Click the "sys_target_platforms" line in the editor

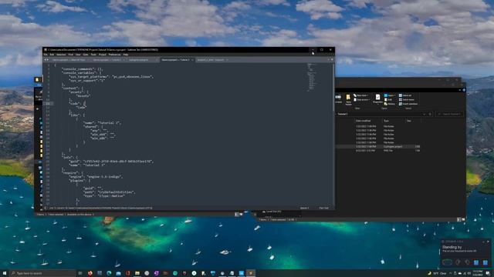(x=111, y=77)
